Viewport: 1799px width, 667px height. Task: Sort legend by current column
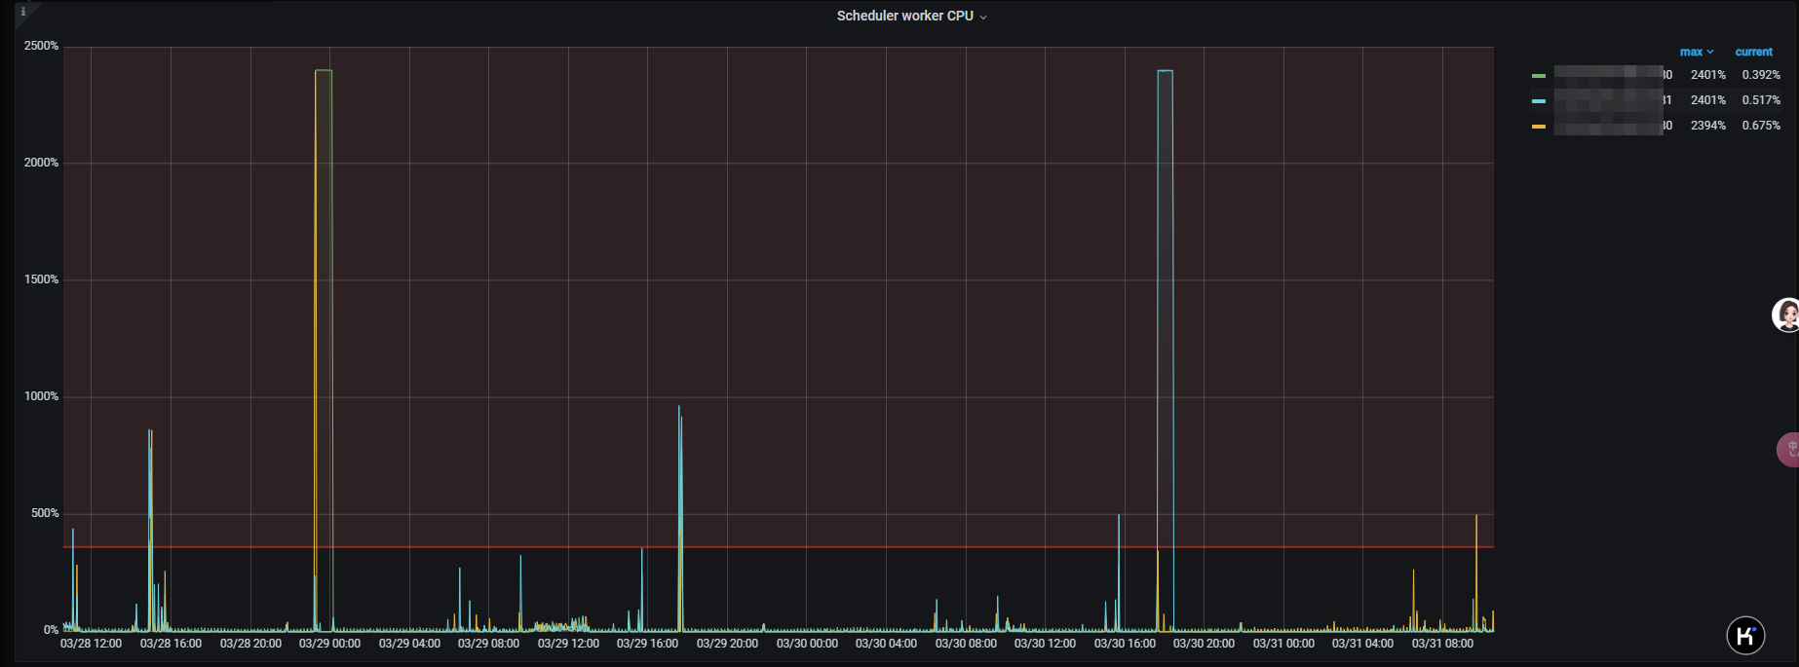pyautogui.click(x=1753, y=53)
